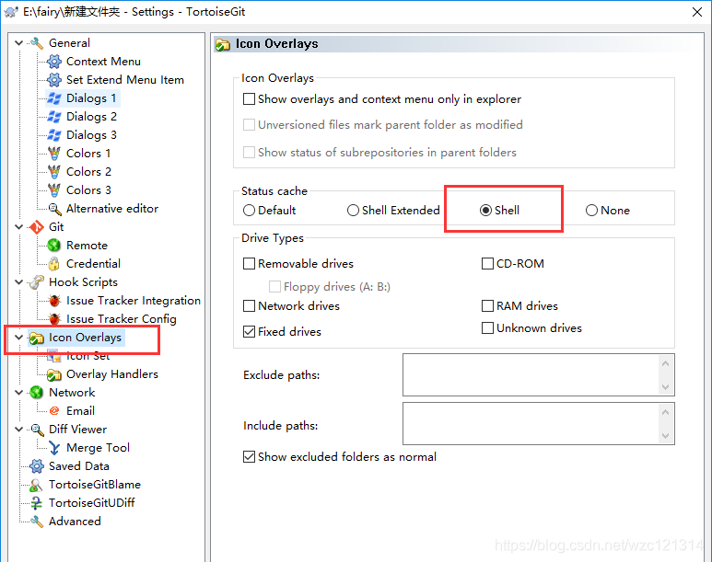Screen dimensions: 712x562
Task: Open the Alternative editor settings page
Action: tap(112, 209)
